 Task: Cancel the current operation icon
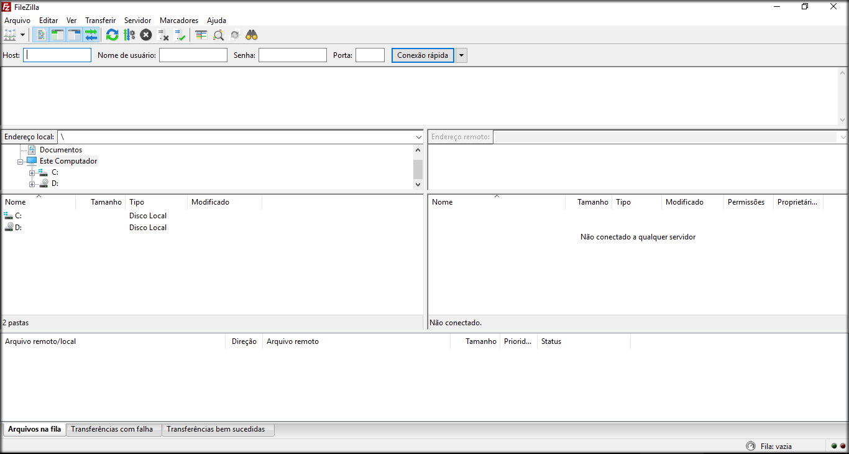pos(146,35)
